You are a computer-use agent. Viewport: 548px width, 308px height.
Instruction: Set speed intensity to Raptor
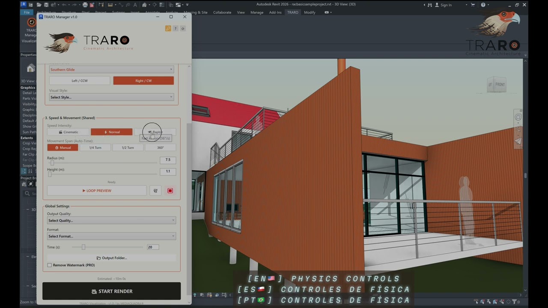pyautogui.click(x=155, y=132)
